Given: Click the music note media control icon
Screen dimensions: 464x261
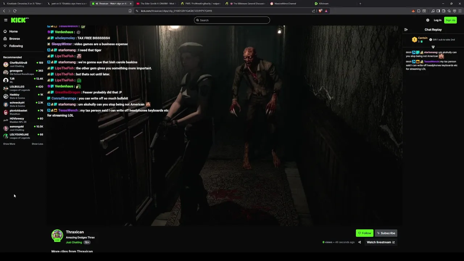Looking at the screenshot, I should click(433, 11).
